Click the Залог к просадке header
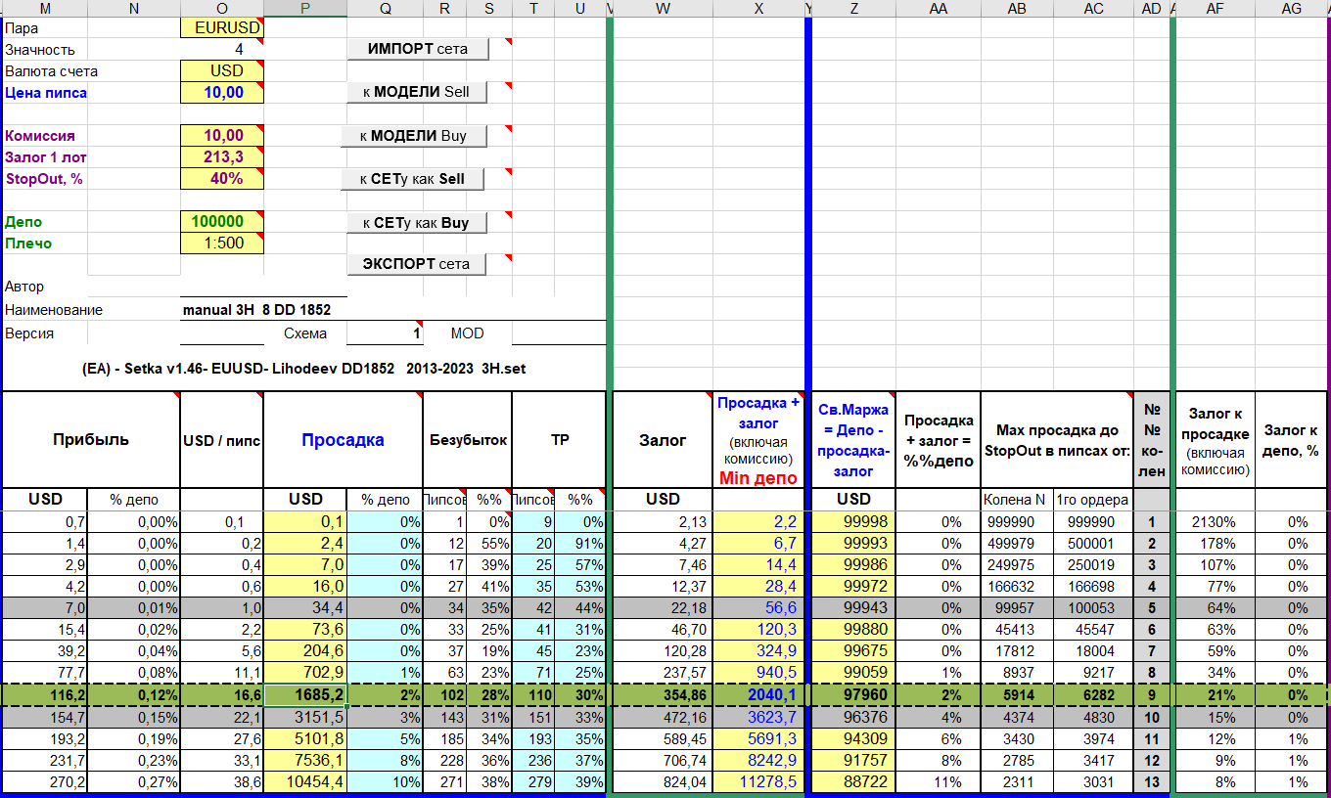The image size is (1331, 798). click(x=1215, y=440)
